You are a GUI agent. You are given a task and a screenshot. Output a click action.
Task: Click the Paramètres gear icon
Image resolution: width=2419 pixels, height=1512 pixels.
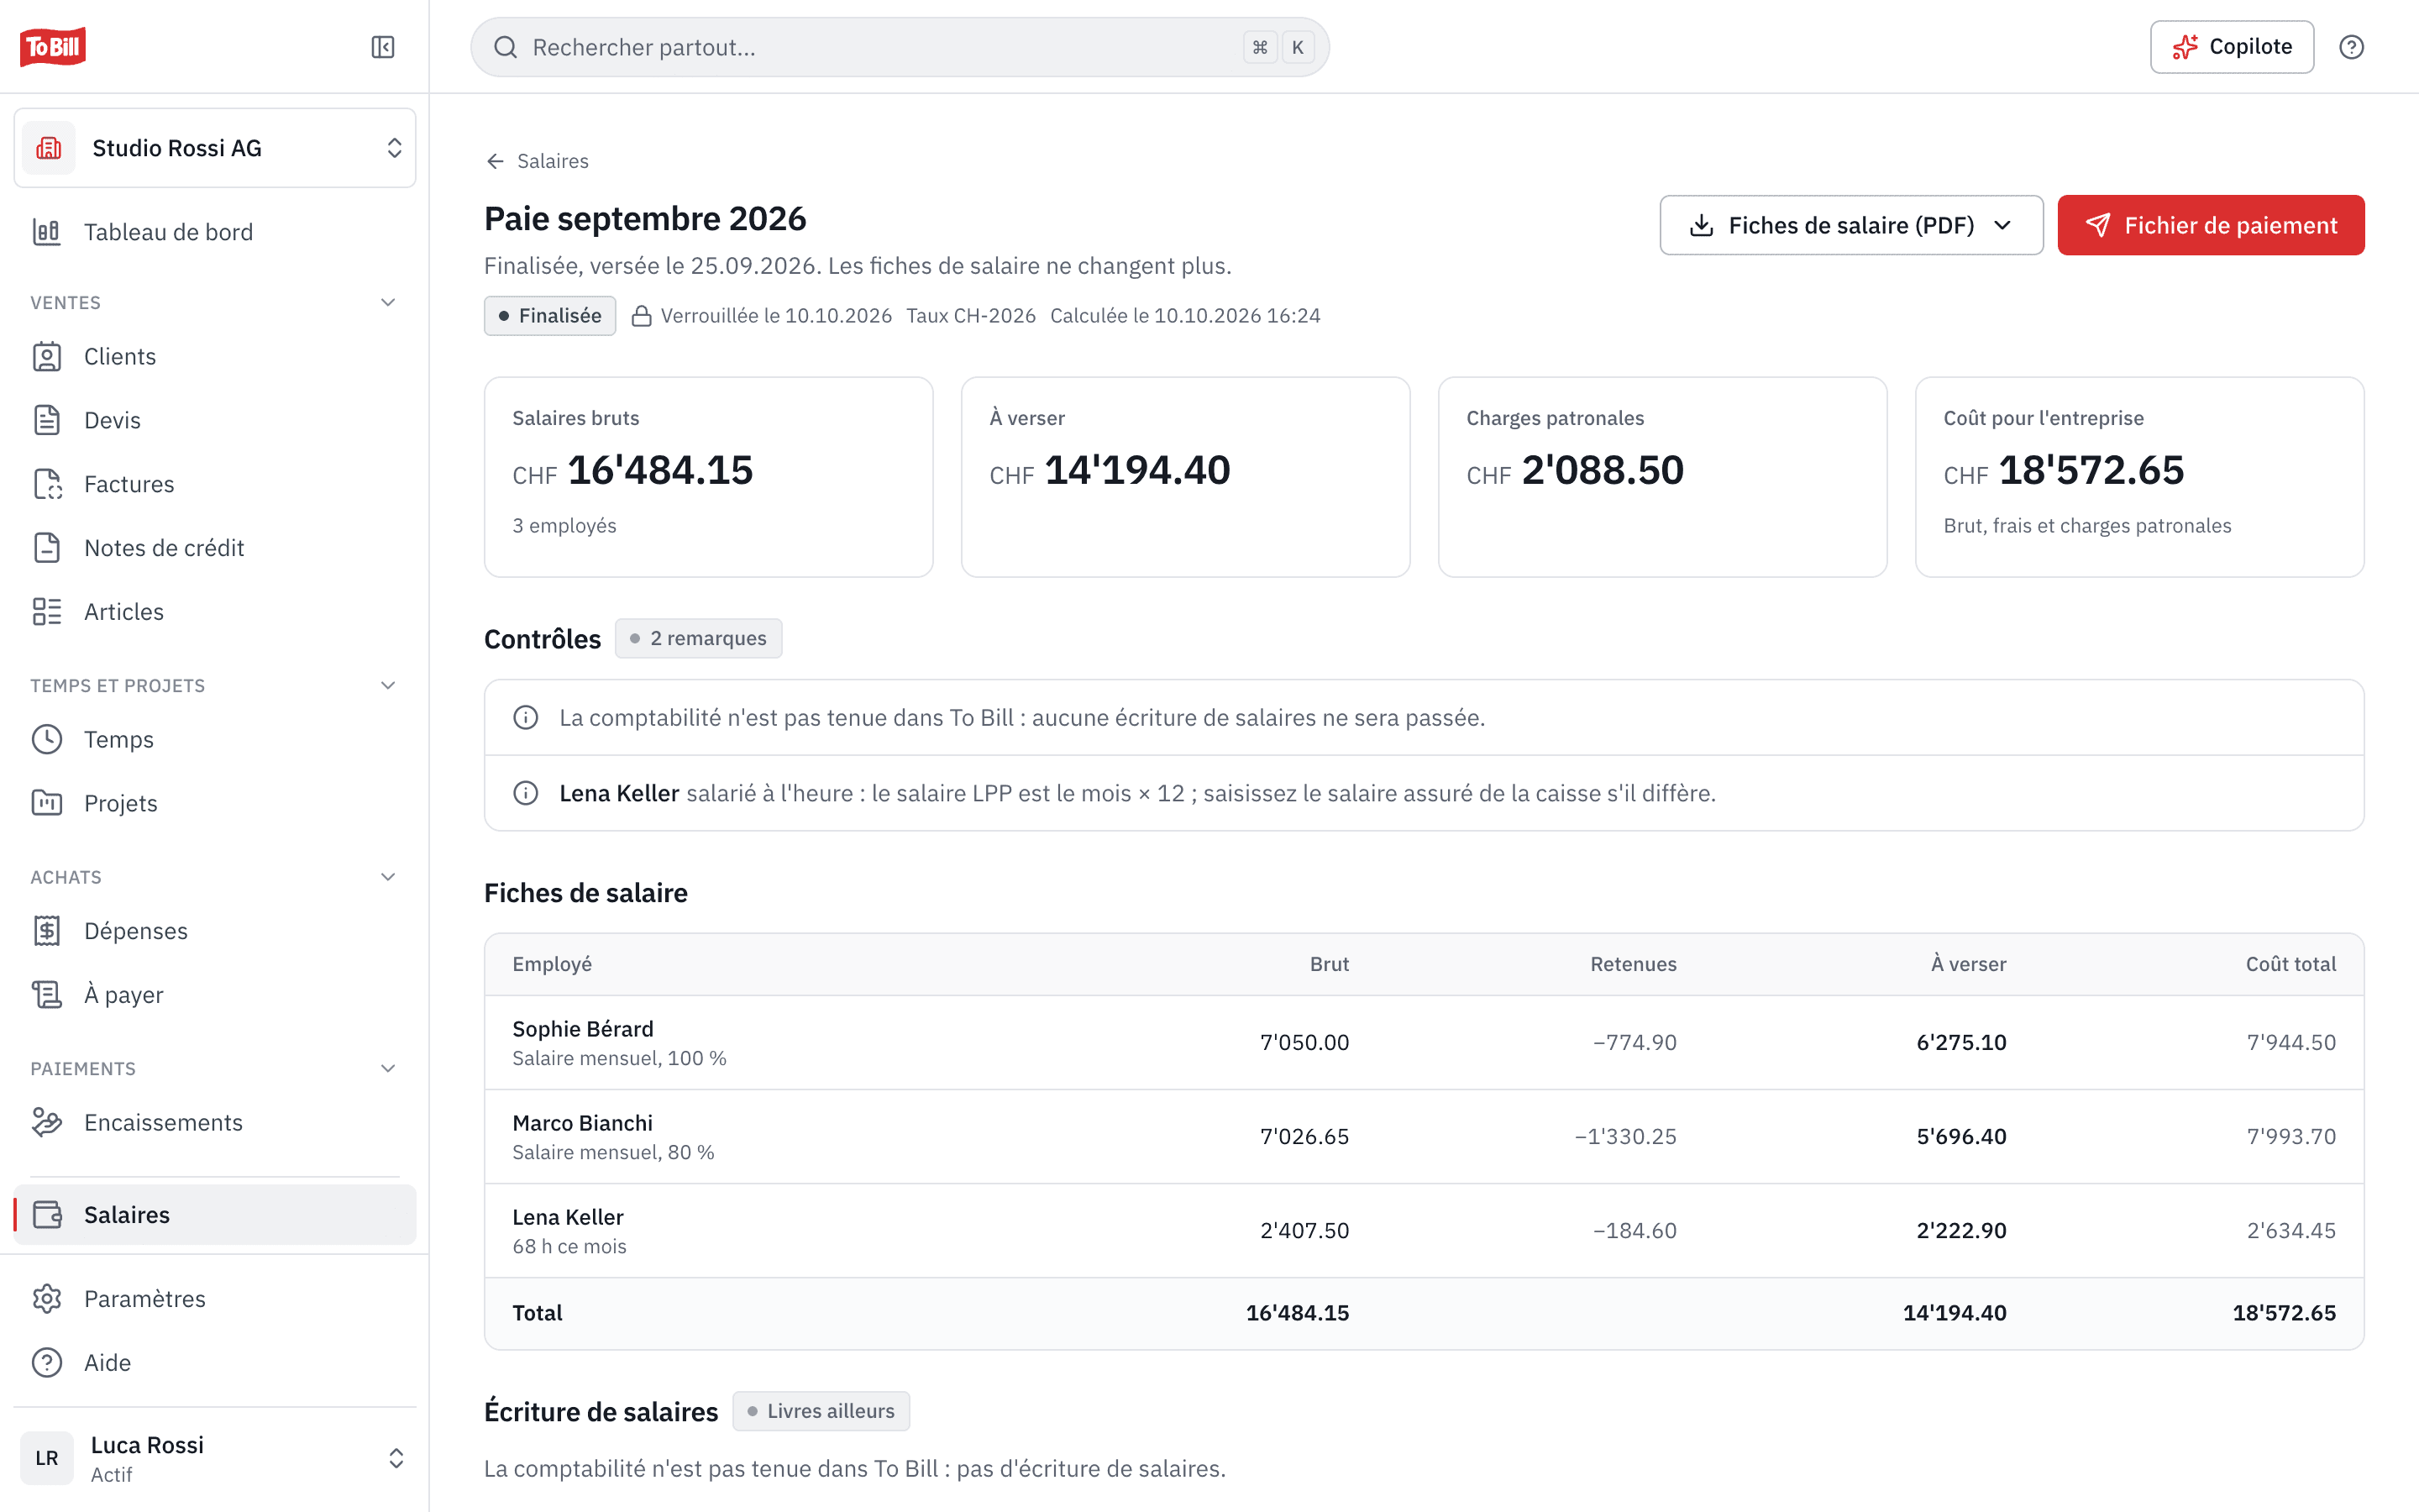[47, 1299]
